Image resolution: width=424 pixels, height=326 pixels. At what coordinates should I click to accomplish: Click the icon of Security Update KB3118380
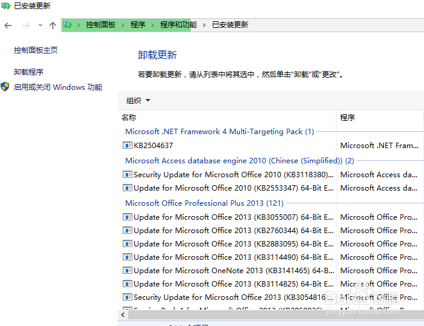[x=128, y=174]
